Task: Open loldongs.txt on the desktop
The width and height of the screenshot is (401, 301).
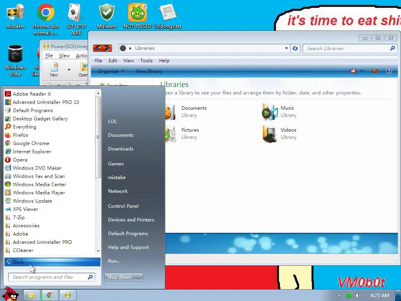Action: 168,16
